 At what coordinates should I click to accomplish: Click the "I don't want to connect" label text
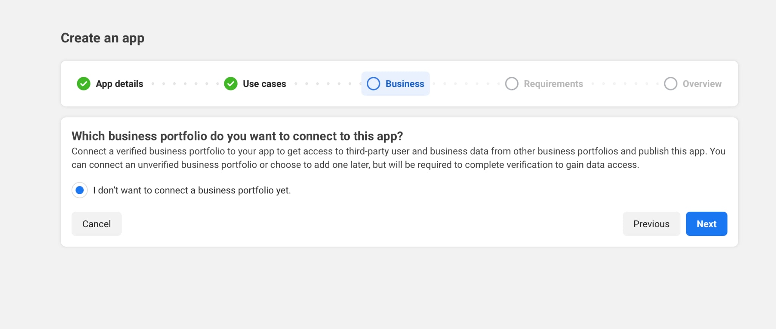tap(192, 190)
